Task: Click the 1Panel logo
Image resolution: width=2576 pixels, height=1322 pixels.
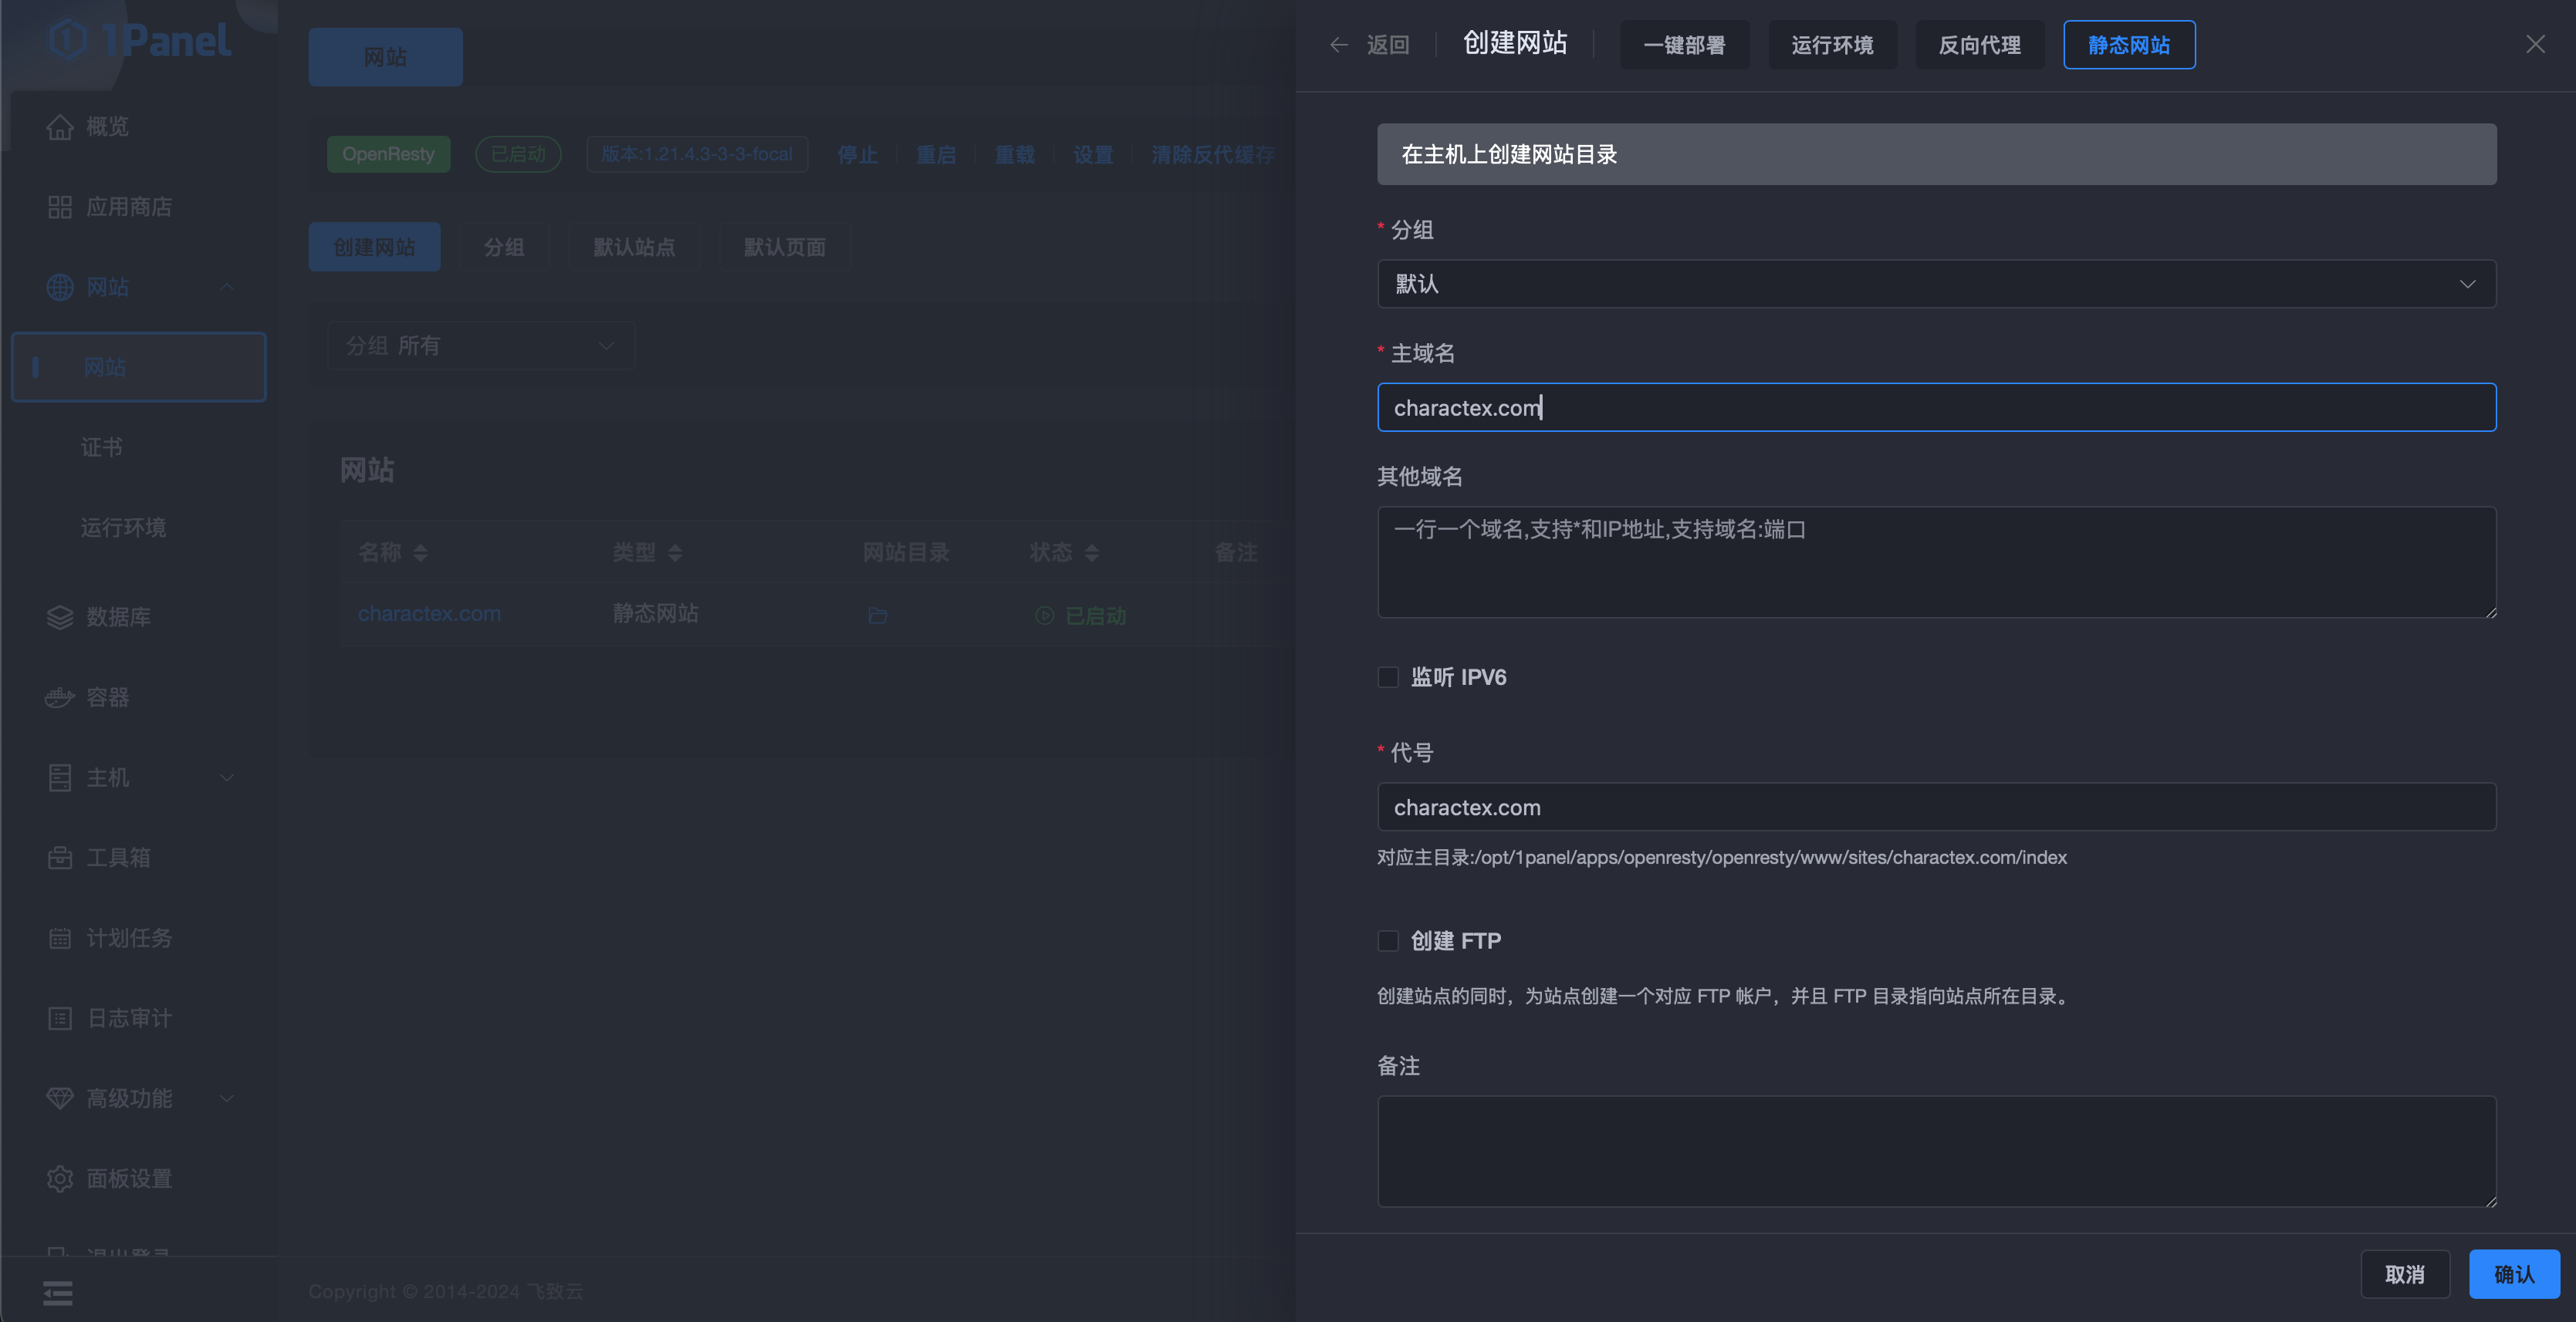Action: (140, 40)
